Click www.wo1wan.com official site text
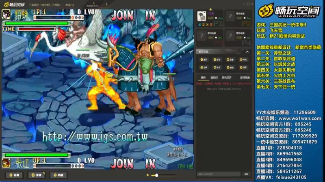Image resolution: width=325 pixels, height=182 pixels. click(300, 118)
